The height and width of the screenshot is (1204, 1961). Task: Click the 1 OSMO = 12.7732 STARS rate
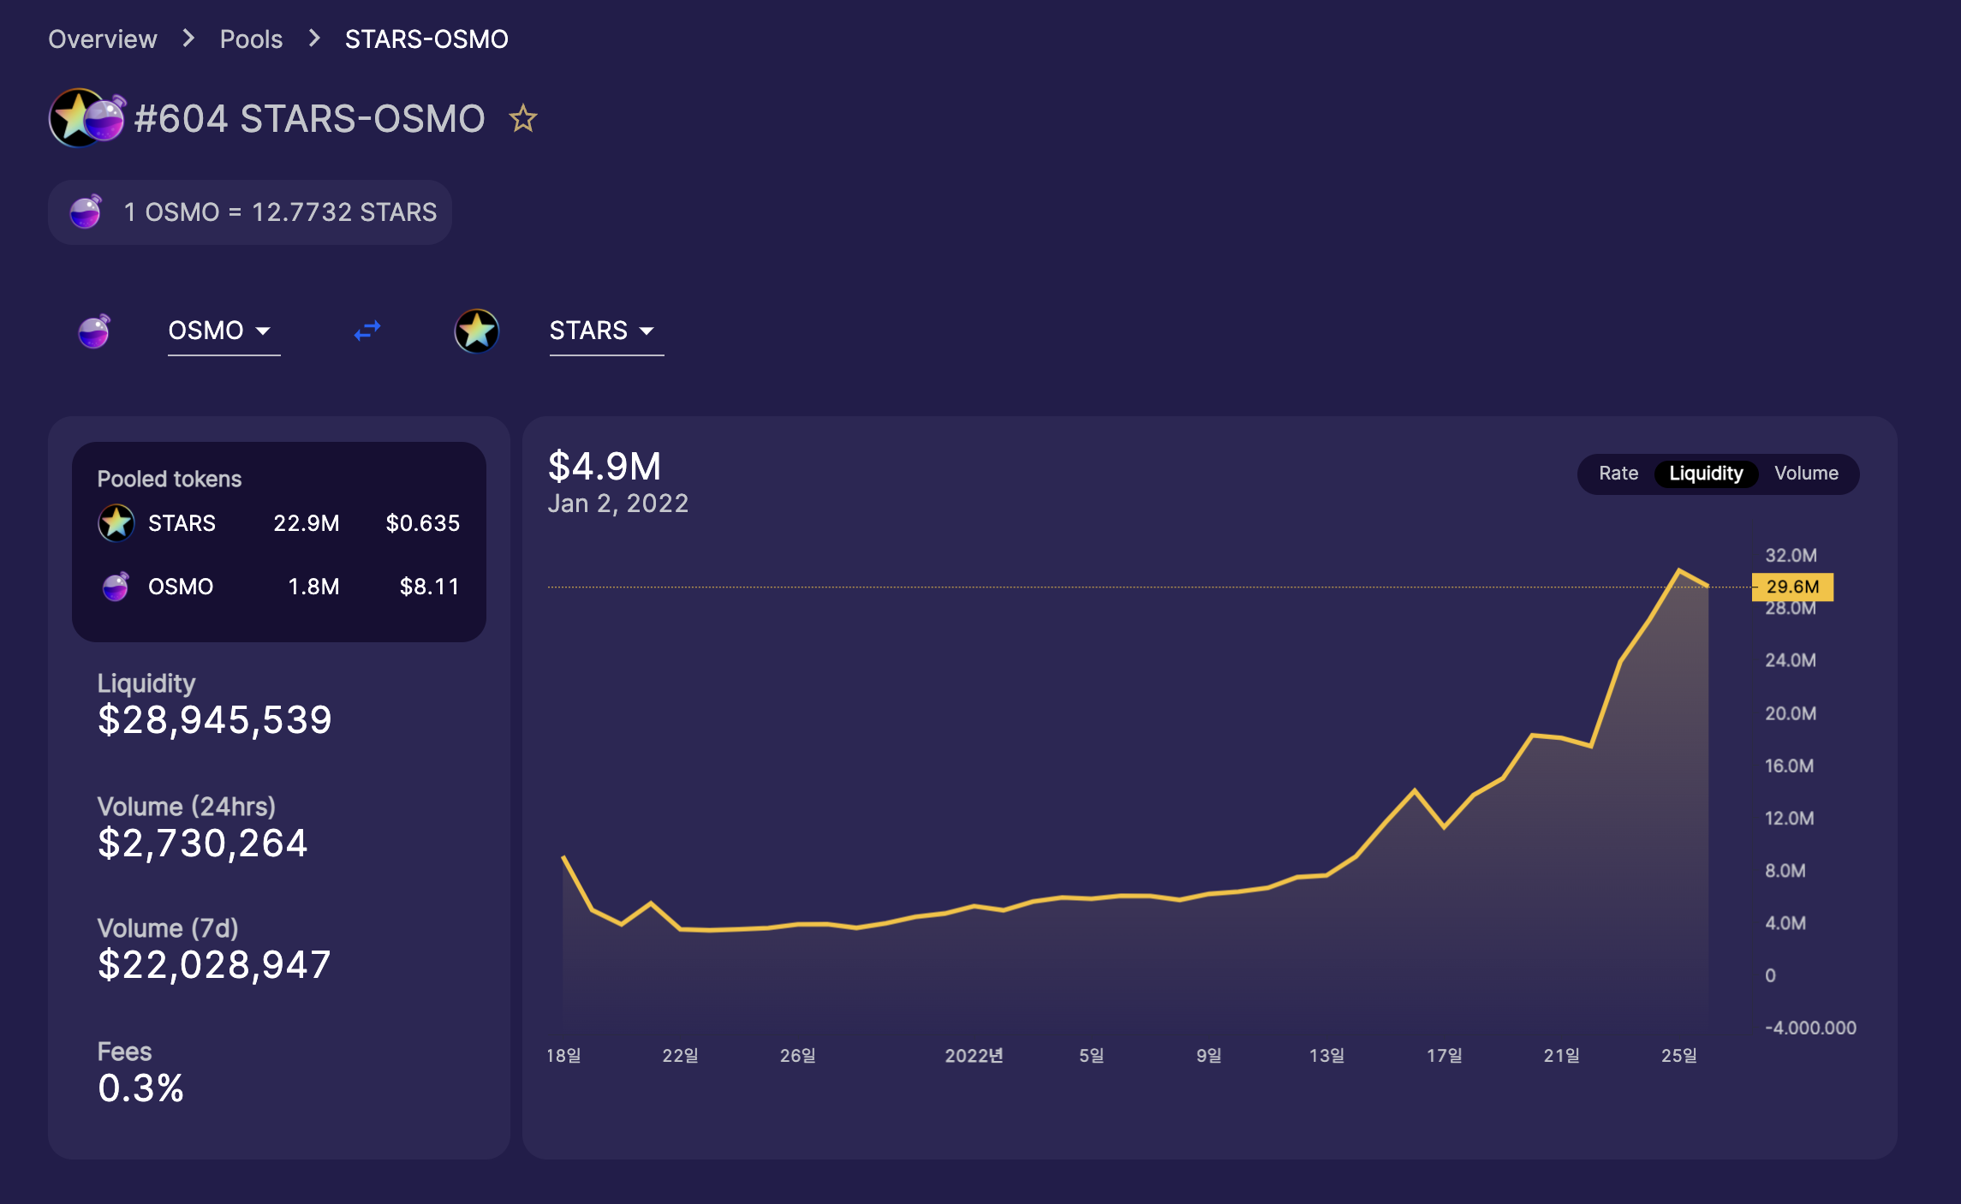pos(280,212)
